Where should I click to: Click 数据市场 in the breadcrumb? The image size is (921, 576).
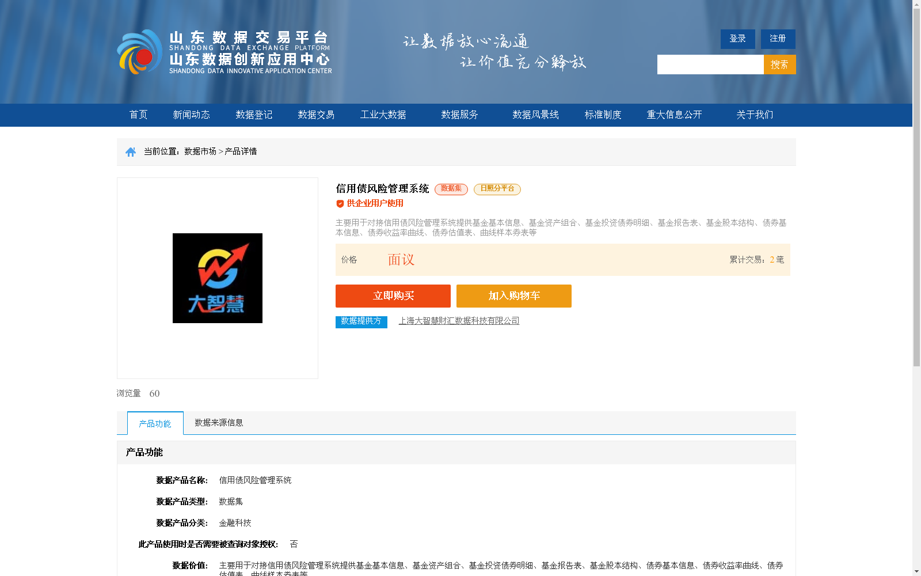[200, 151]
